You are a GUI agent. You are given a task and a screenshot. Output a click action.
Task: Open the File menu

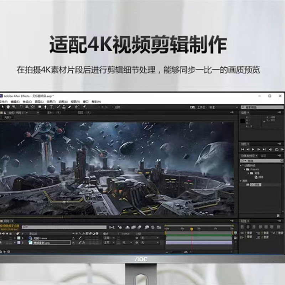click(4, 102)
